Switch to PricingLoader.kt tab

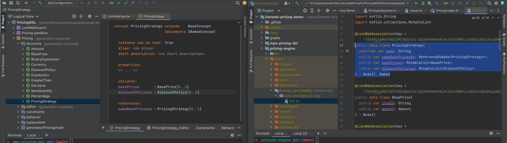click(447, 11)
